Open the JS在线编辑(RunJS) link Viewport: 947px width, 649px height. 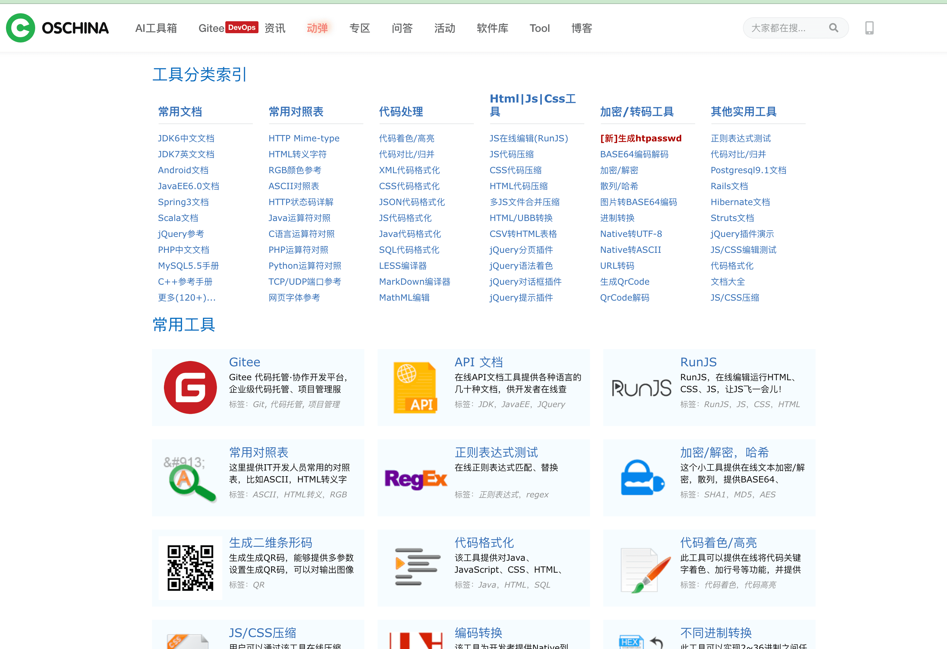(x=529, y=138)
